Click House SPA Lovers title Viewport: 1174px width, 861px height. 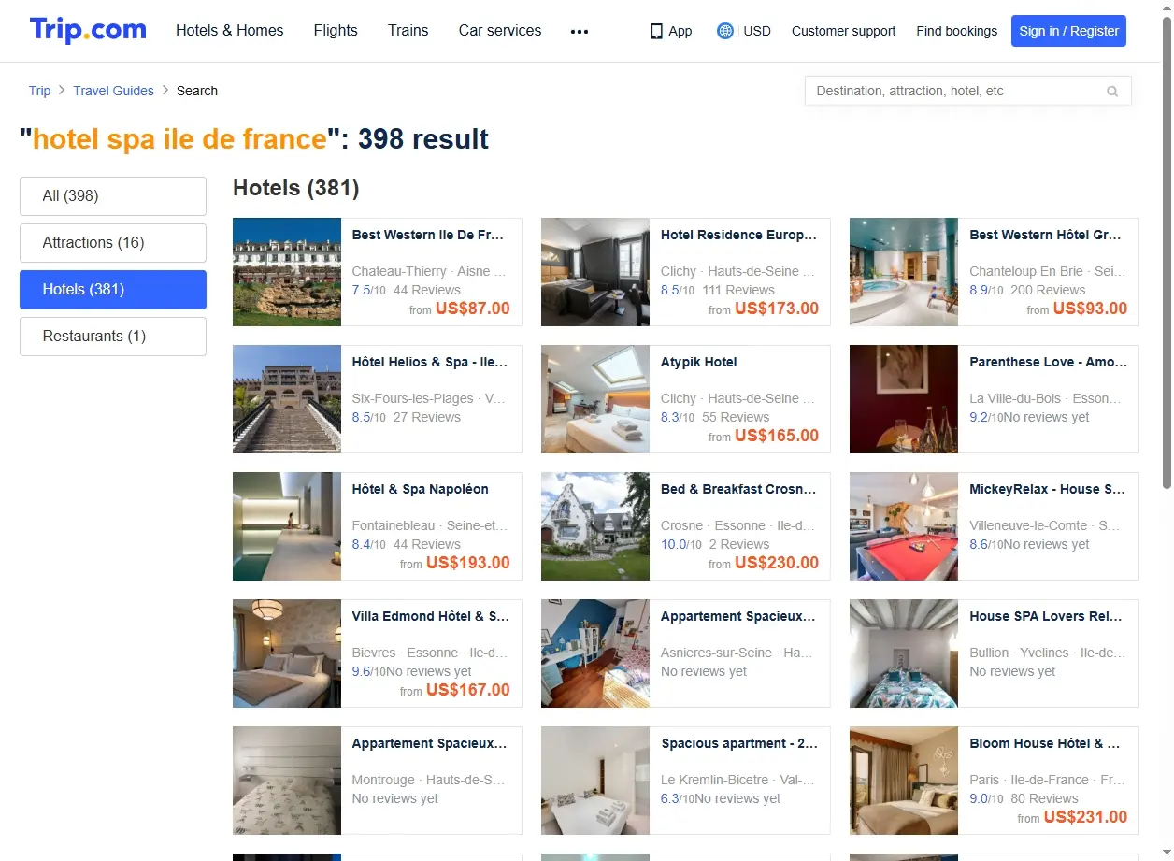point(1048,616)
